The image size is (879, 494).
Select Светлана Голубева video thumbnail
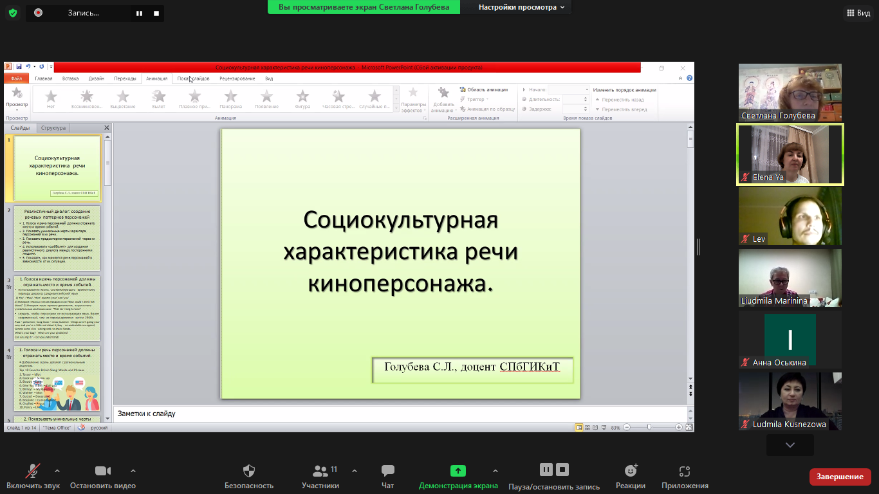790,93
